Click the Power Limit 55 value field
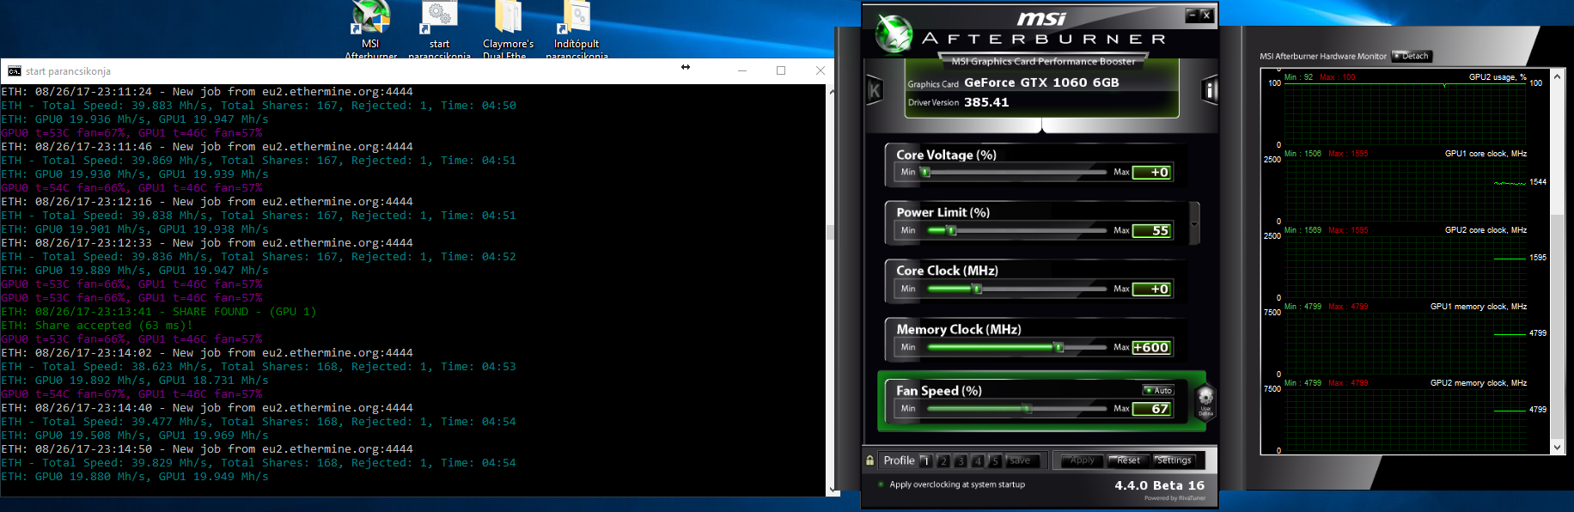 pyautogui.click(x=1152, y=230)
